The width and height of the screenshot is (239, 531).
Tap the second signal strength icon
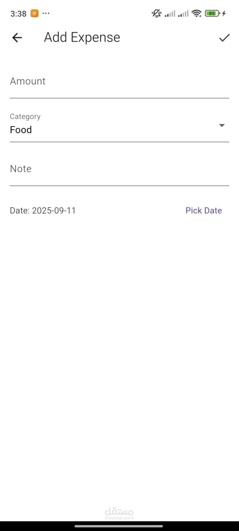[x=183, y=14]
